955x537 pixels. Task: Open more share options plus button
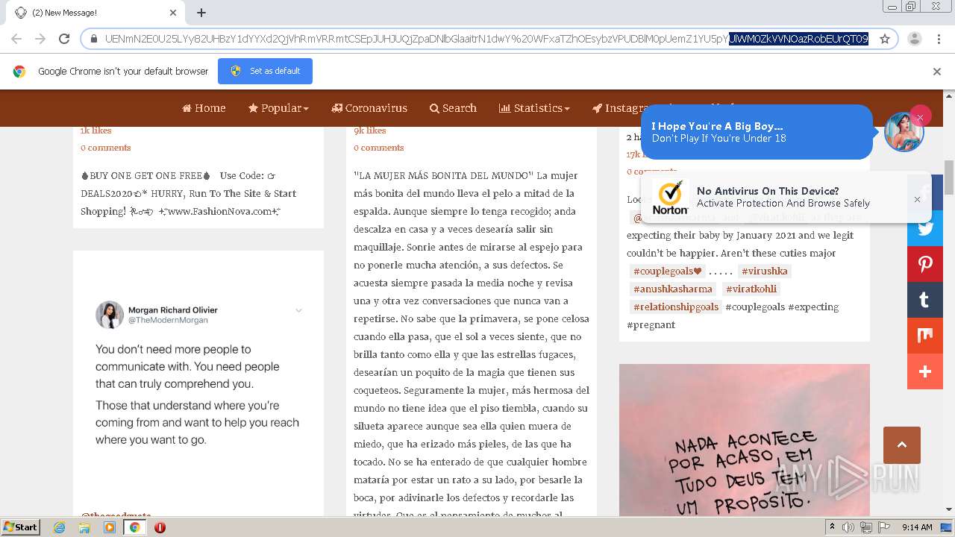click(x=925, y=371)
